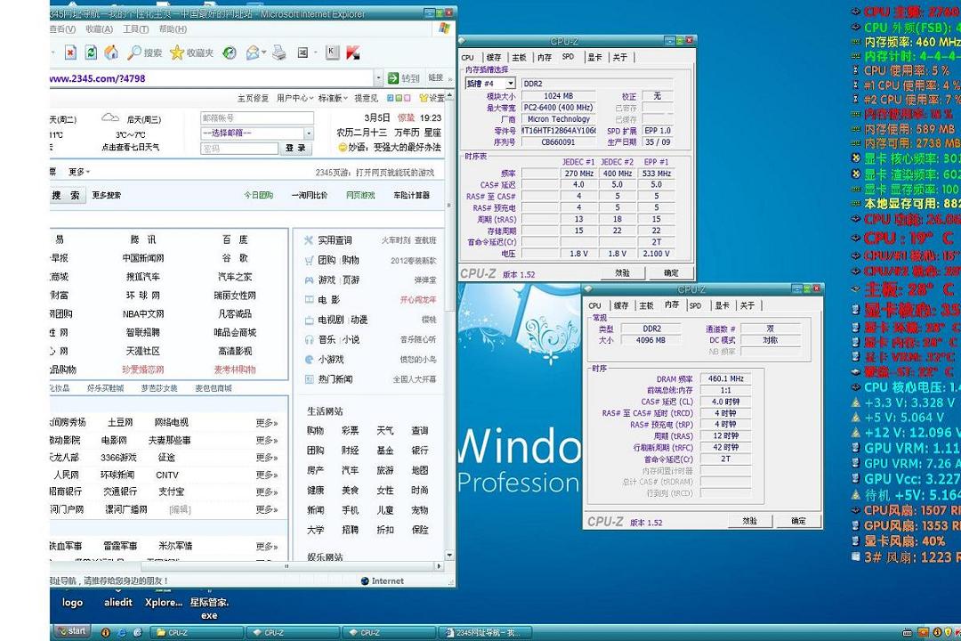Click 确定 button in lower CPU-Z window
The image size is (961, 641).
point(798,521)
